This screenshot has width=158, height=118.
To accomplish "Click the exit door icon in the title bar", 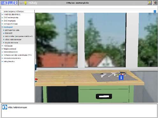I will [x=155, y=3].
